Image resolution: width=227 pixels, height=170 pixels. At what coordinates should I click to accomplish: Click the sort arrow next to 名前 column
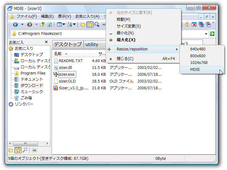[x=66, y=54]
